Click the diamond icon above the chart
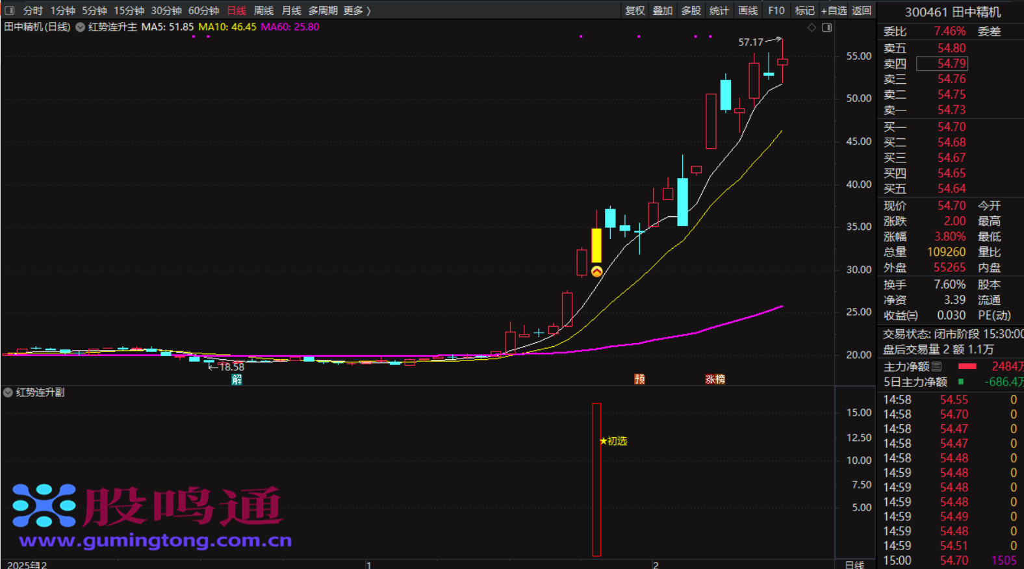The height and width of the screenshot is (569, 1024). pyautogui.click(x=812, y=27)
